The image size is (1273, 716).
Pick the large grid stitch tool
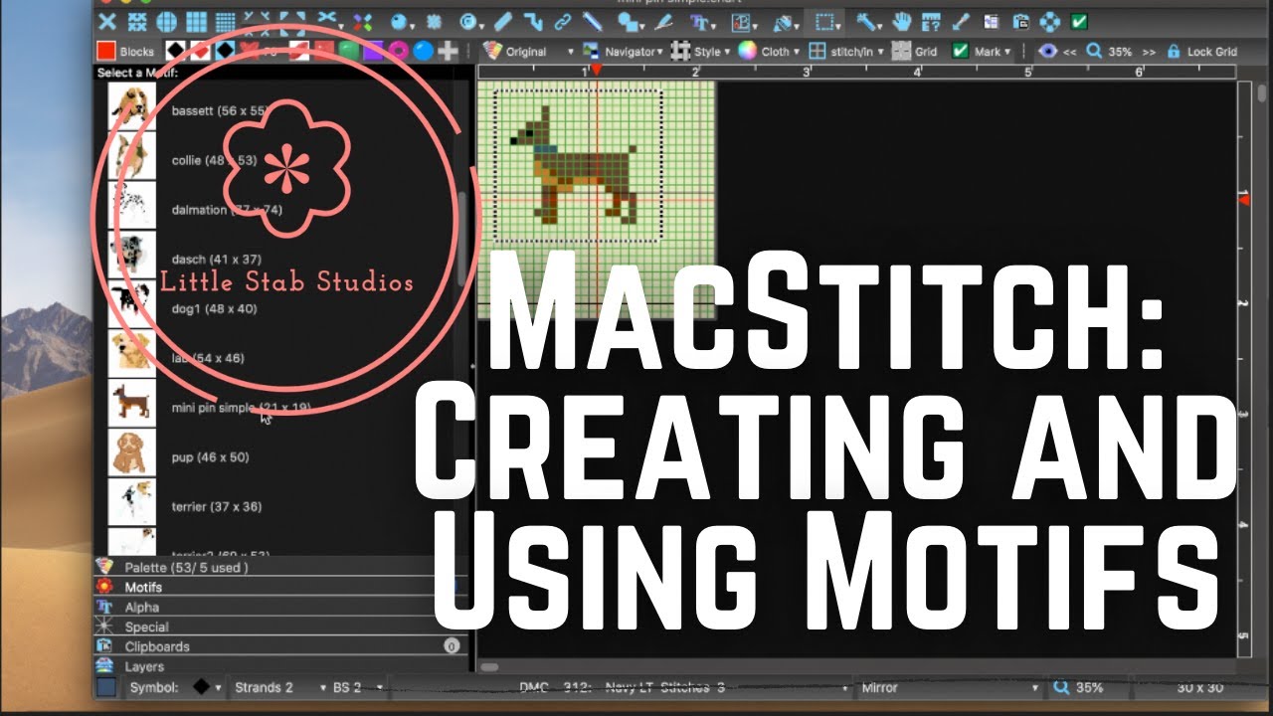196,22
